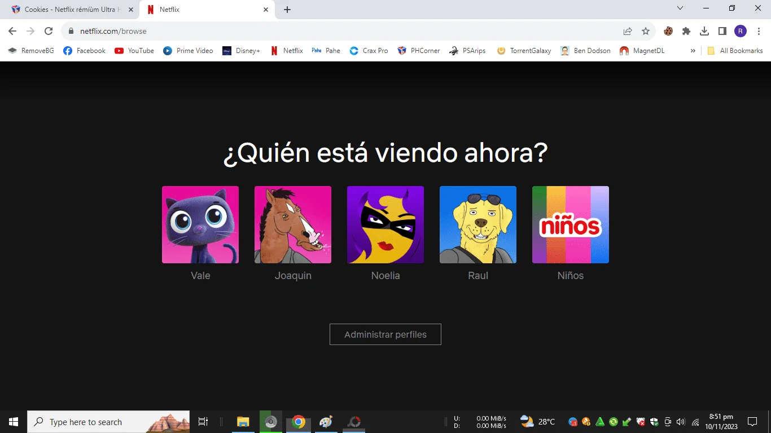Open the paint palette app on taskbar
The height and width of the screenshot is (433, 771).
pyautogui.click(x=326, y=422)
